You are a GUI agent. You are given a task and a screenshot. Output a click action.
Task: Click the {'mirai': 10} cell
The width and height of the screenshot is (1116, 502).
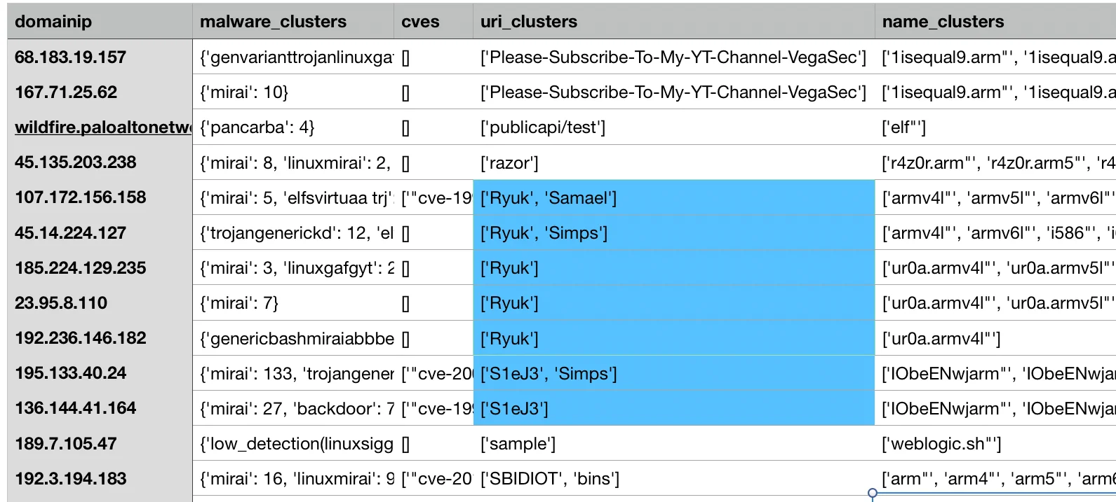(x=293, y=92)
